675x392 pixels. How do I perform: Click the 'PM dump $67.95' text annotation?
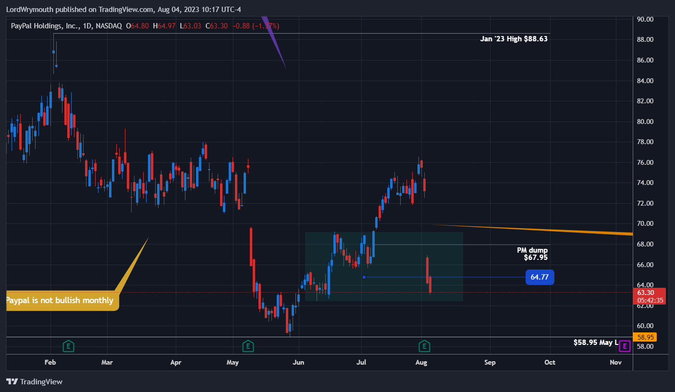532,254
